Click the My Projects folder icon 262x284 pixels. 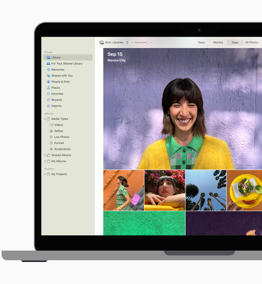(49, 174)
